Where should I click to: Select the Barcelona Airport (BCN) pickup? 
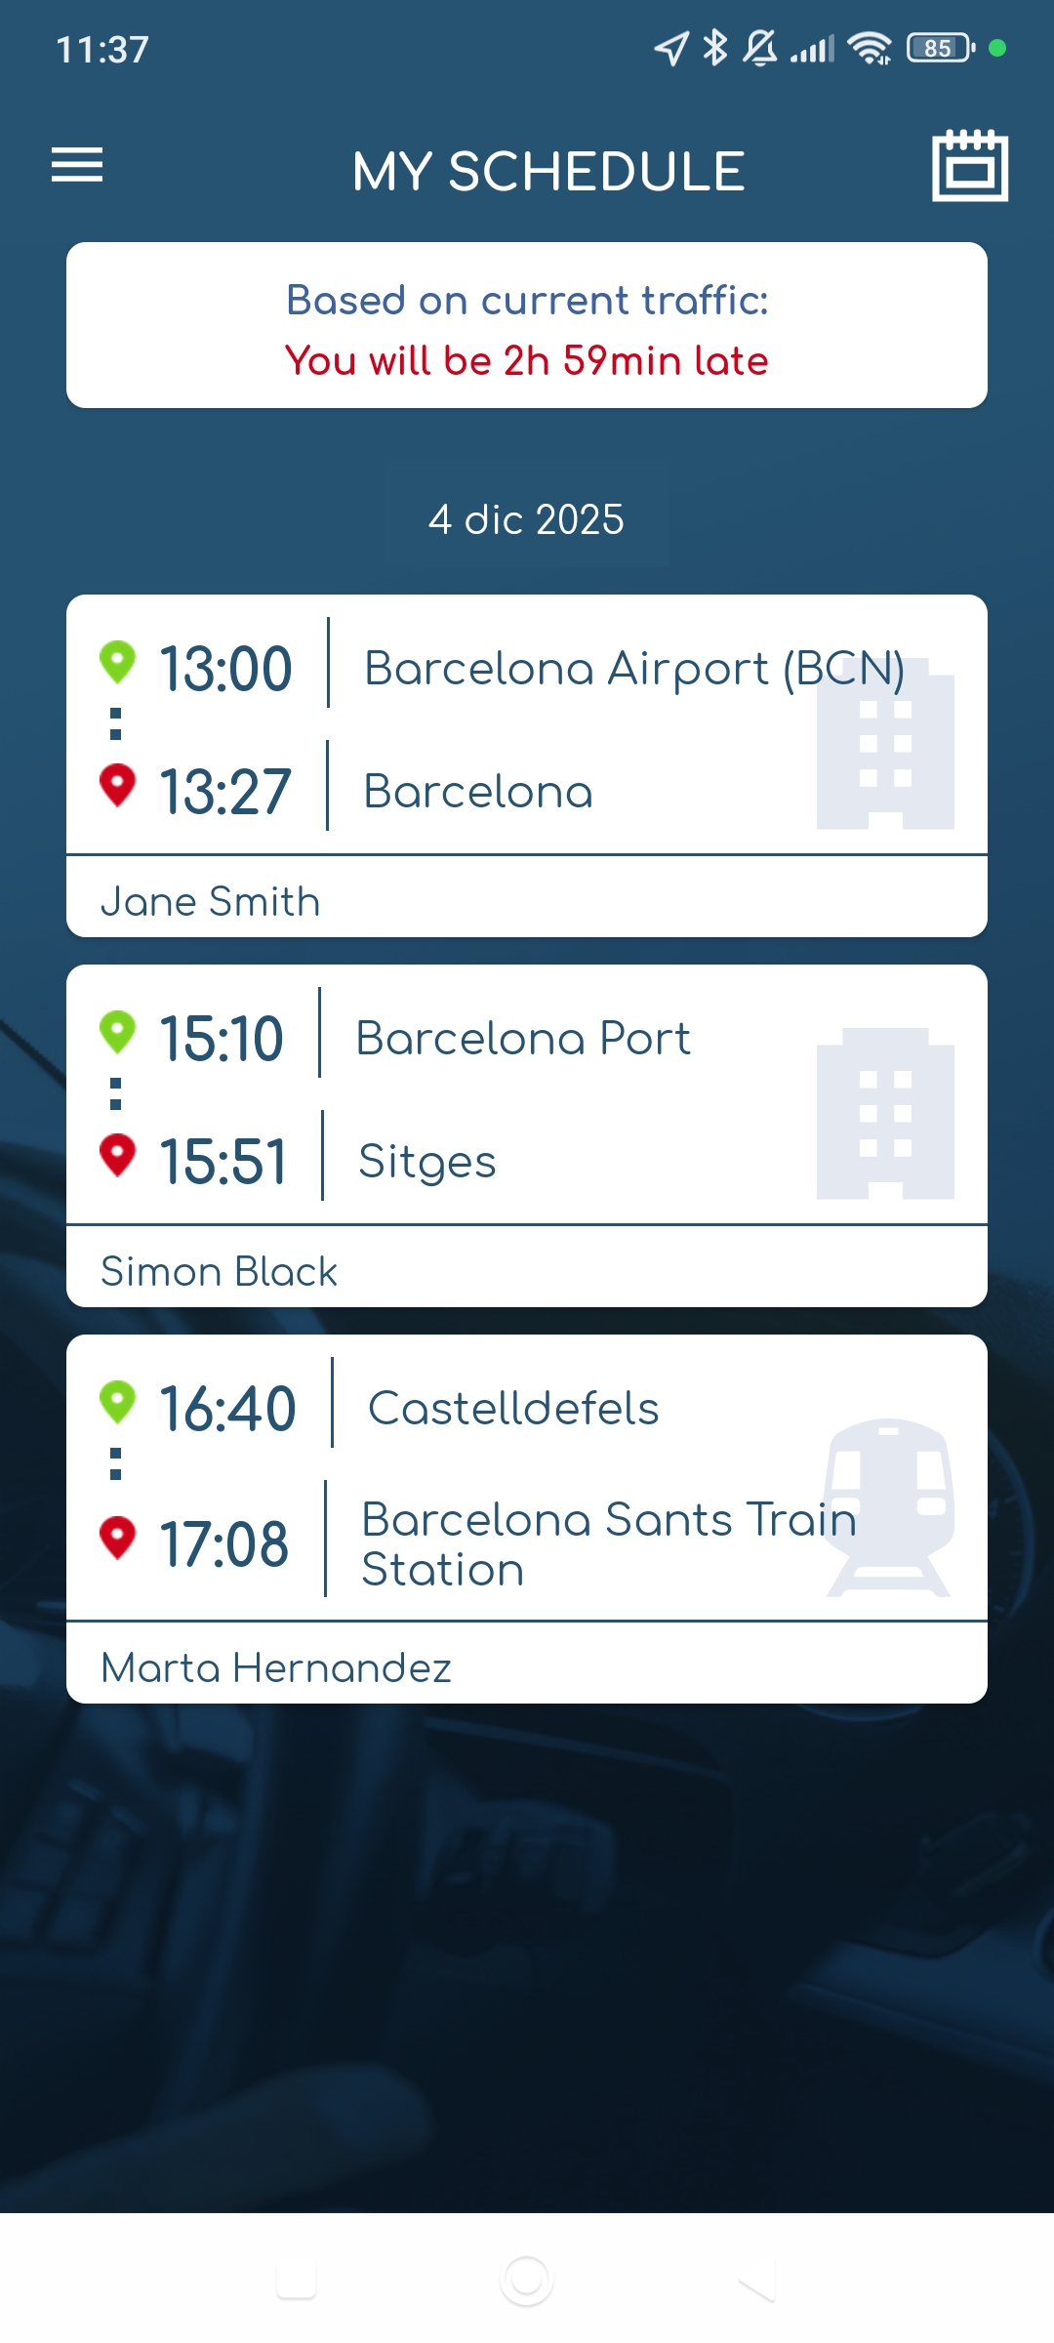pyautogui.click(x=634, y=669)
